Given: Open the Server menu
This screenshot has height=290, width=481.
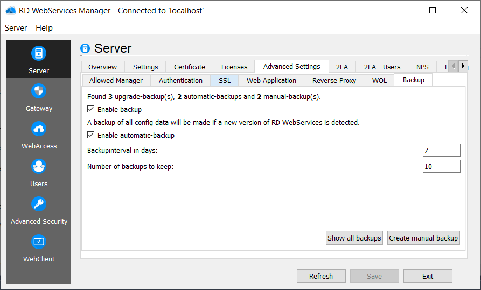Looking at the screenshot, I should [x=16, y=27].
